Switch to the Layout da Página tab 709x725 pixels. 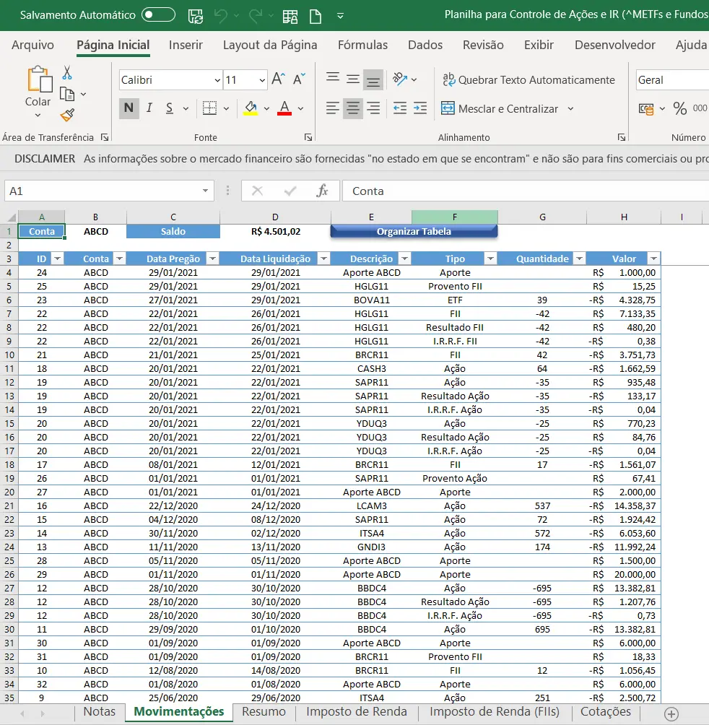coord(270,45)
